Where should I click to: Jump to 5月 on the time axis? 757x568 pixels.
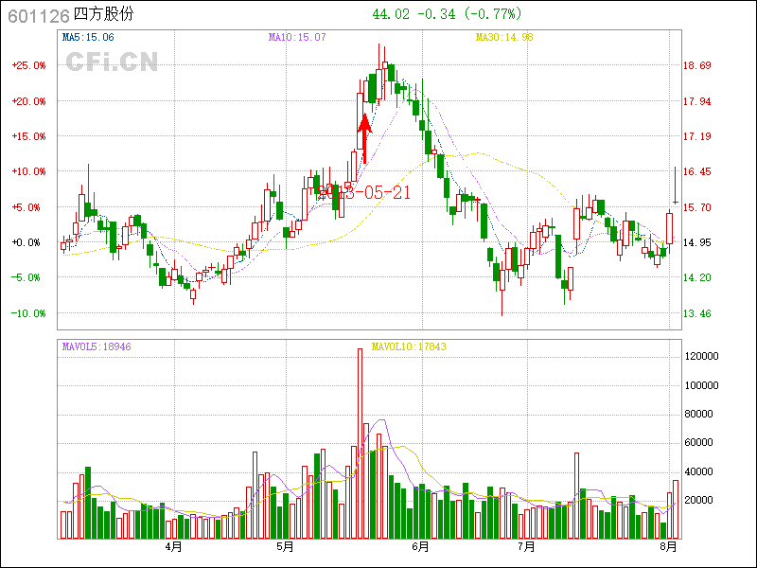[x=286, y=547]
